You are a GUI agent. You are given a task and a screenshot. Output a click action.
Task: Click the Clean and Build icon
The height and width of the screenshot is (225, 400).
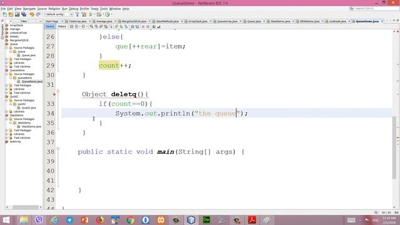84,14
